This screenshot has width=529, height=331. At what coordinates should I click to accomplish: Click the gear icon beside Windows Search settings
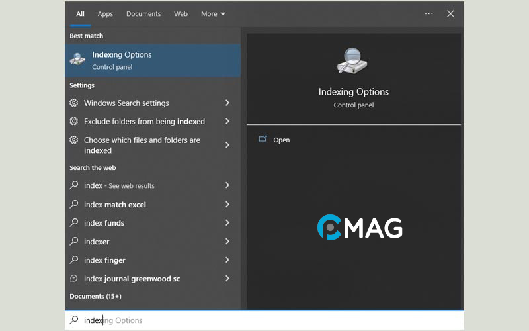click(x=74, y=103)
